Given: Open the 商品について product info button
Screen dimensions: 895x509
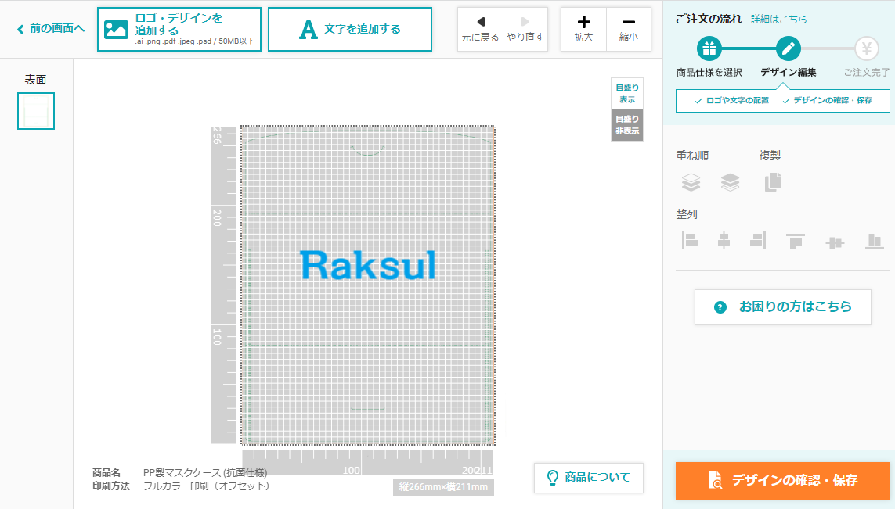Looking at the screenshot, I should click(x=589, y=478).
